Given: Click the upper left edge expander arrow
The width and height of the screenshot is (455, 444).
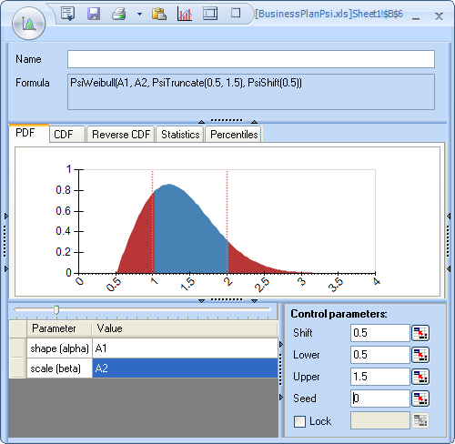Looking at the screenshot, I should [6, 217].
